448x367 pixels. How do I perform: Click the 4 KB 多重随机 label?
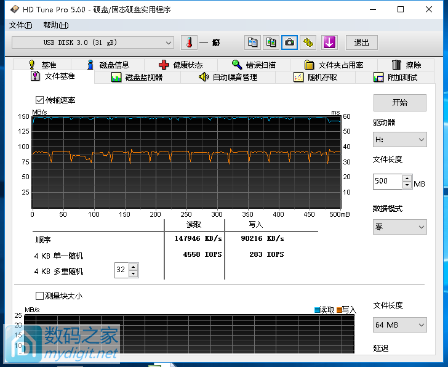[x=58, y=272]
